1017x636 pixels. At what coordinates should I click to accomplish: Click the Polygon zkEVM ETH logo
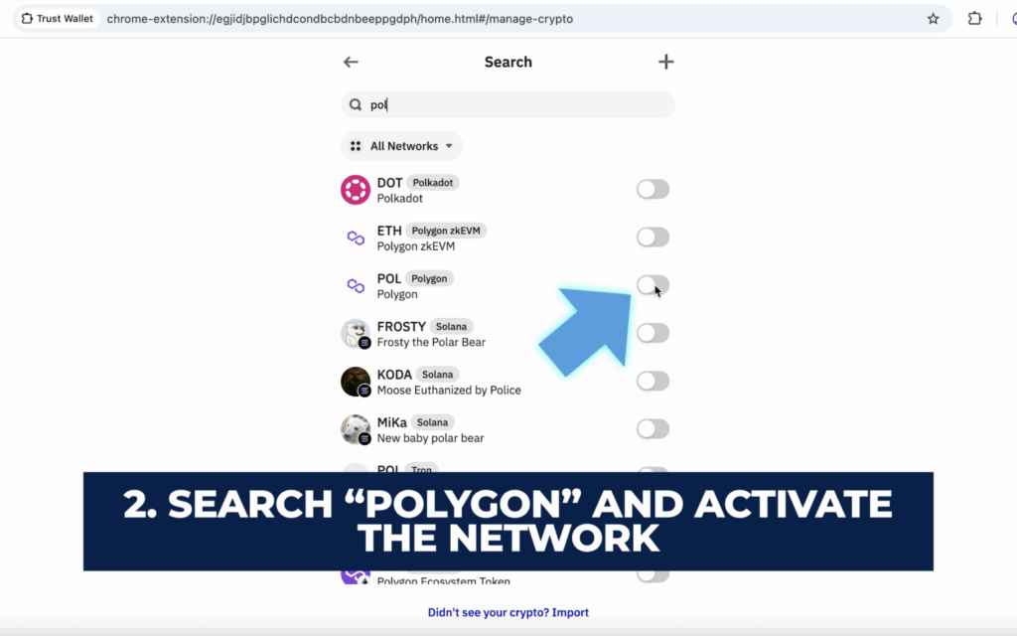click(x=356, y=238)
